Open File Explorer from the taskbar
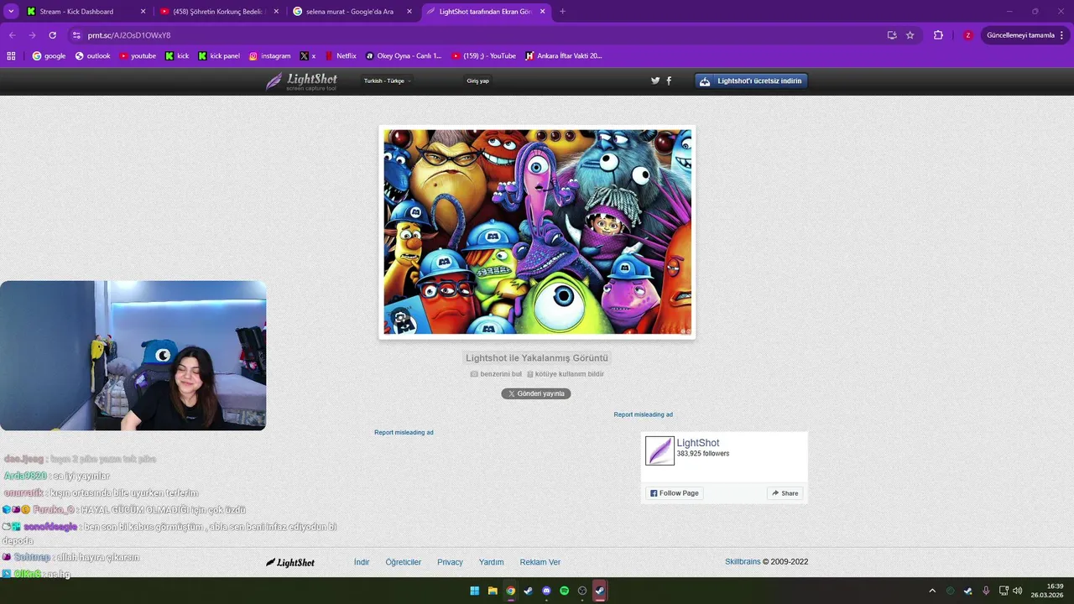This screenshot has width=1074, height=604. tap(493, 591)
